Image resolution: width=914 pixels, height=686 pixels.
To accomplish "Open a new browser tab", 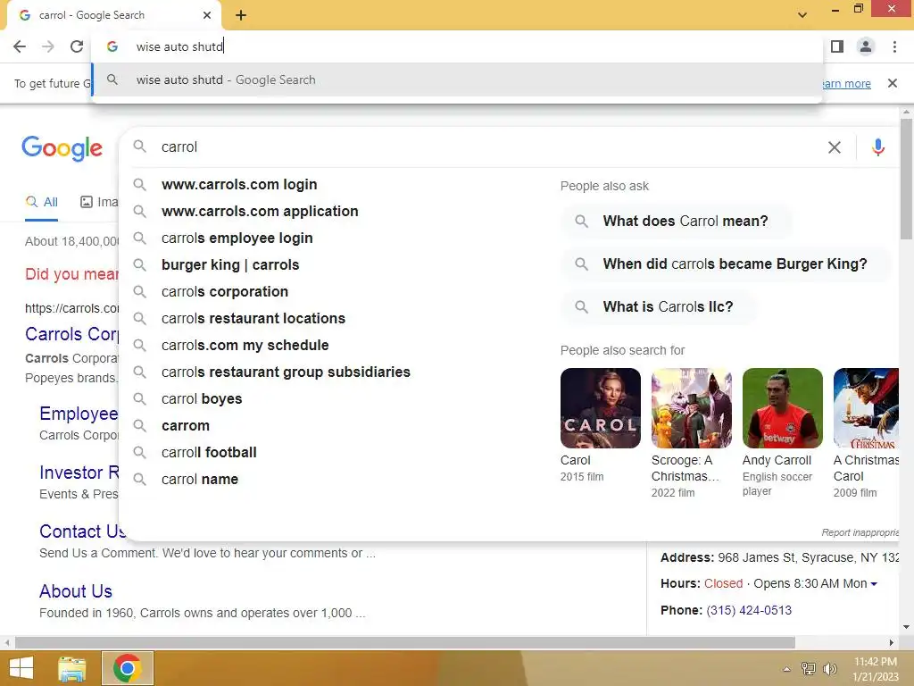I will pos(241,15).
